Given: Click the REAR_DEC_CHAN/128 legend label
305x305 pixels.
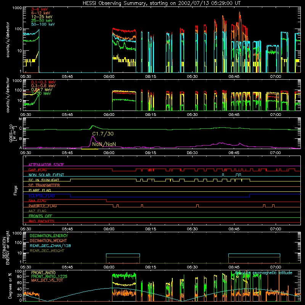Looking at the screenshot, I should point(50,246).
